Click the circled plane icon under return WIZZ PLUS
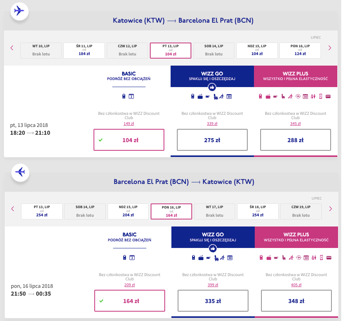342x321 pixels. click(x=299, y=258)
